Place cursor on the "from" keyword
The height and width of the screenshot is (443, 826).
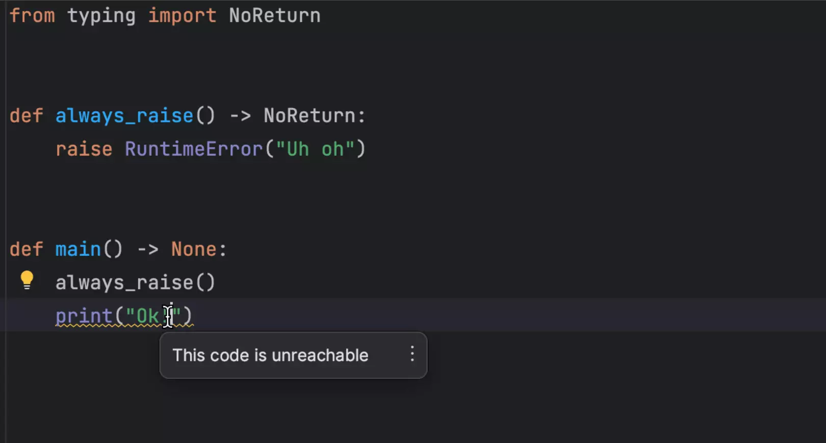32,16
